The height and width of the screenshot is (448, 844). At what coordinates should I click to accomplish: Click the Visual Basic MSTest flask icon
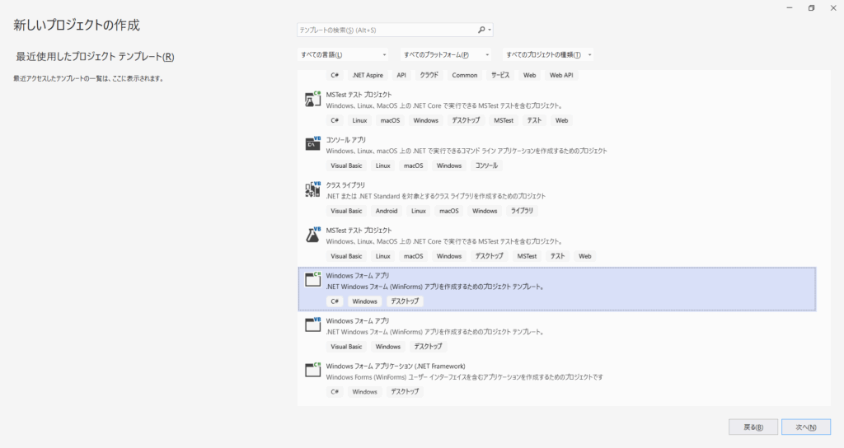[x=312, y=235]
